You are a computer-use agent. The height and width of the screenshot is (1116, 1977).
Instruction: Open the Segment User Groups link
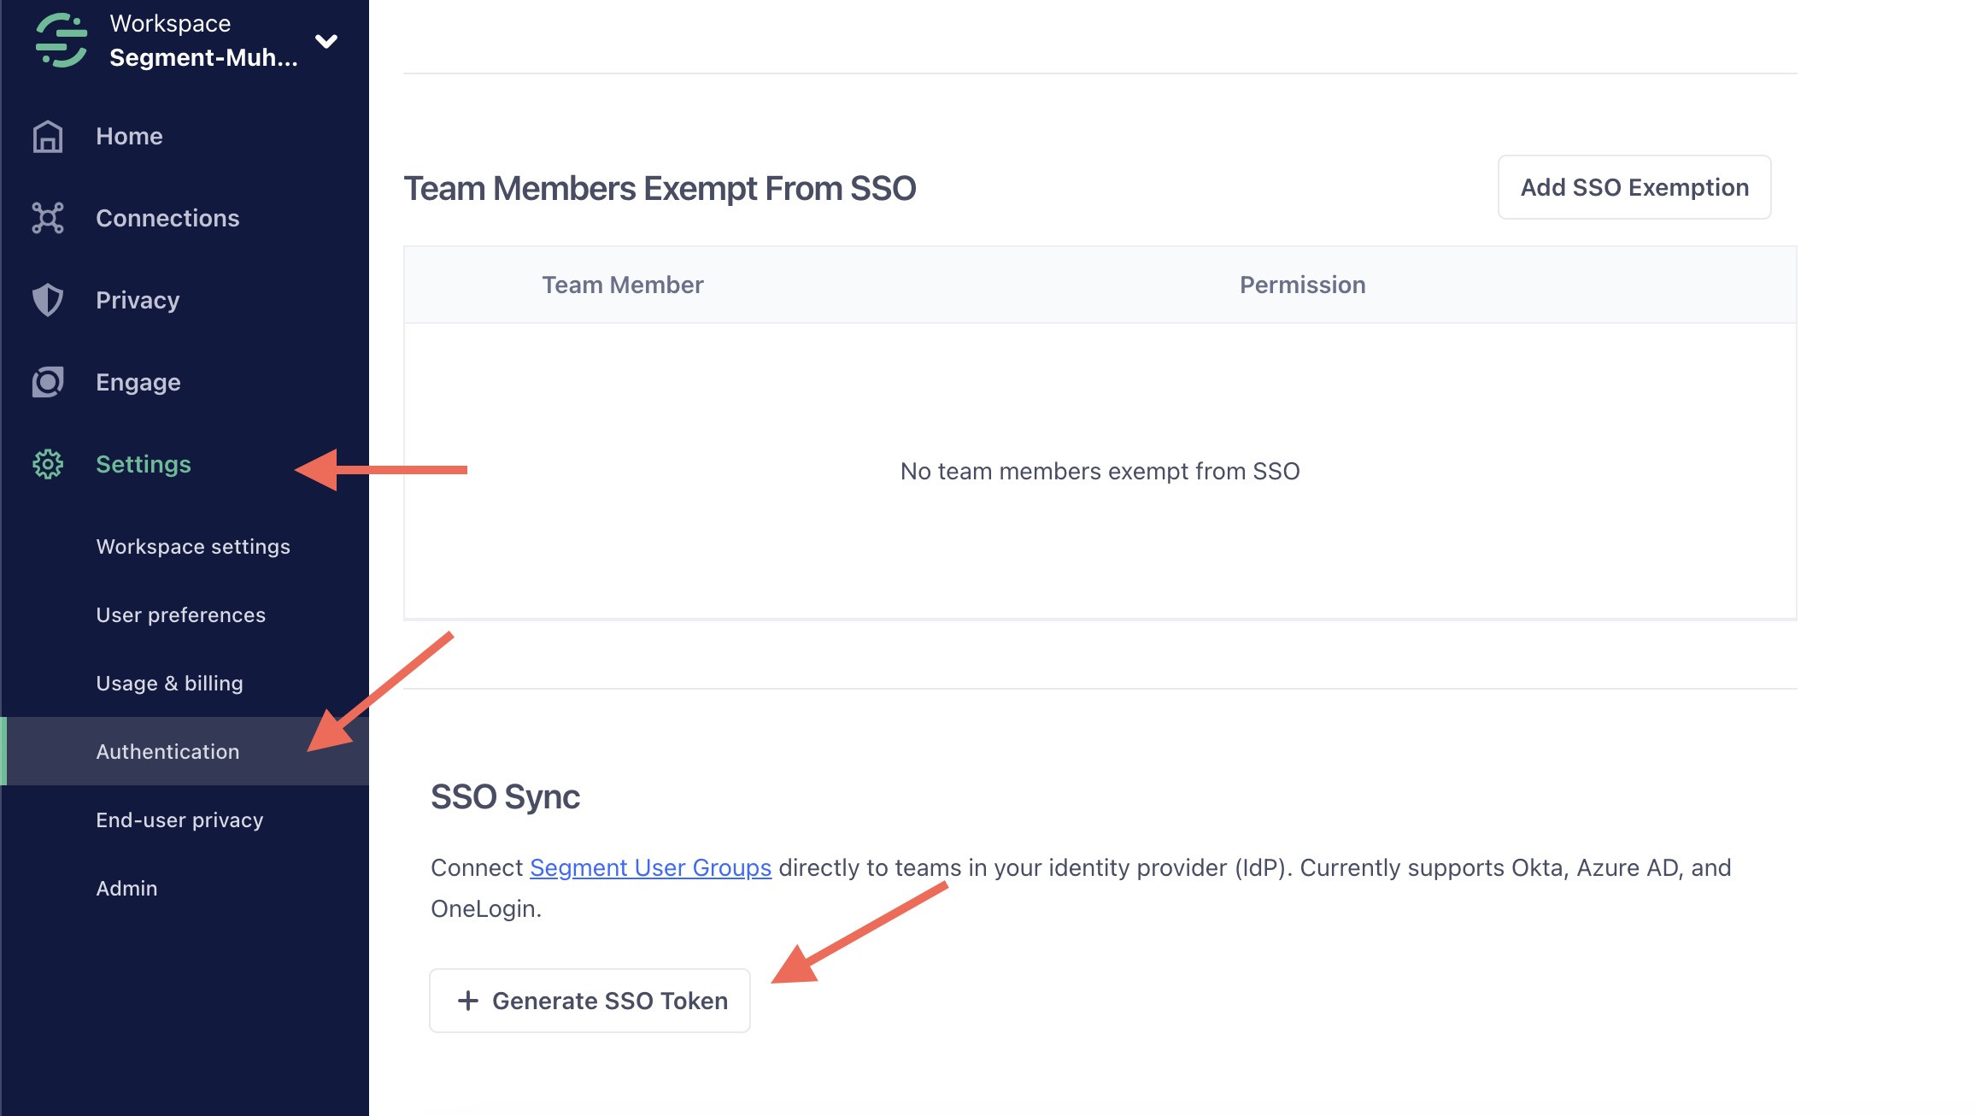click(x=649, y=867)
